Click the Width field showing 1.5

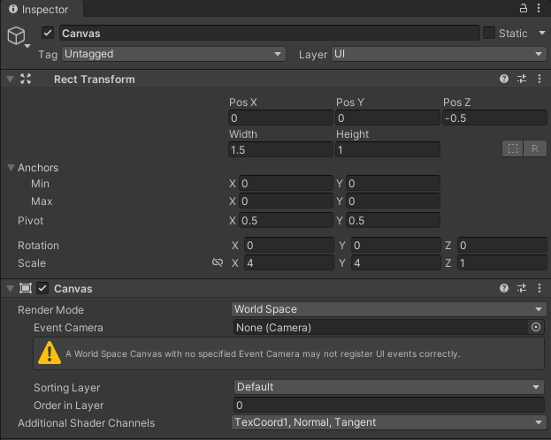point(280,150)
